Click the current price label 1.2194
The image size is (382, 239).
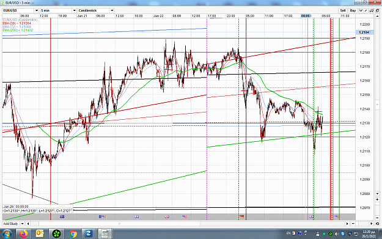pos(364,32)
